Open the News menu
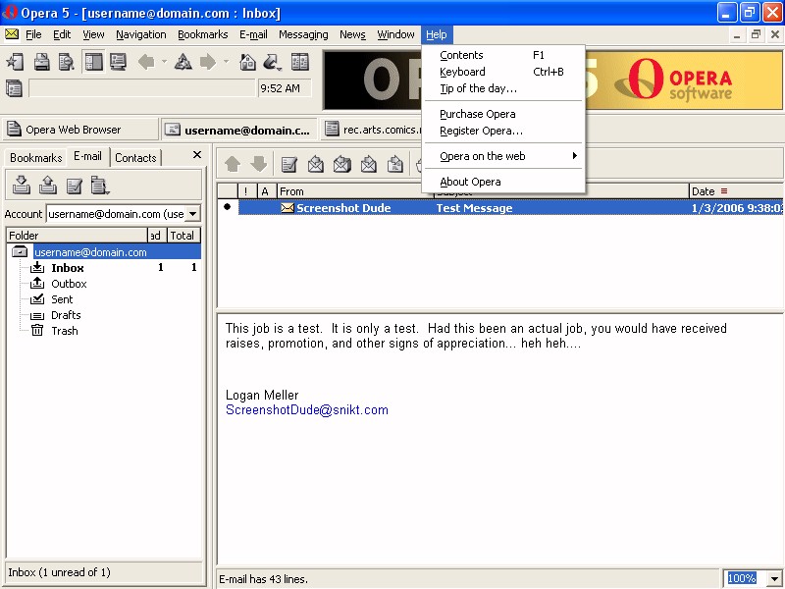The height and width of the screenshot is (589, 785). pyautogui.click(x=352, y=34)
